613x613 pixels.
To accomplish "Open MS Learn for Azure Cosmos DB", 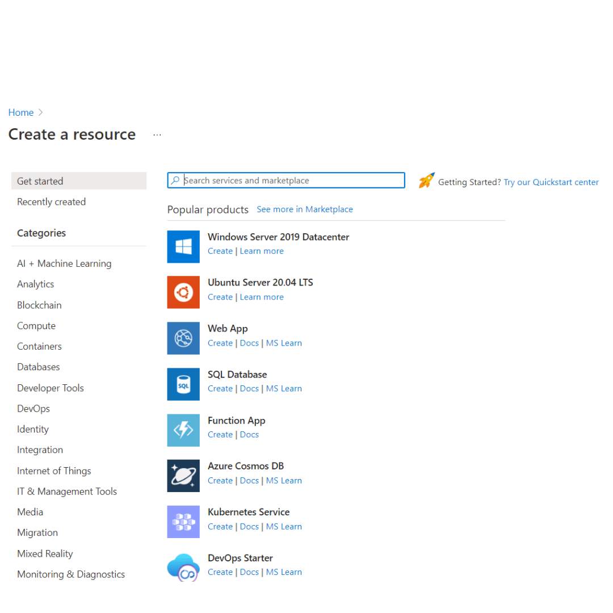I will tap(284, 481).
